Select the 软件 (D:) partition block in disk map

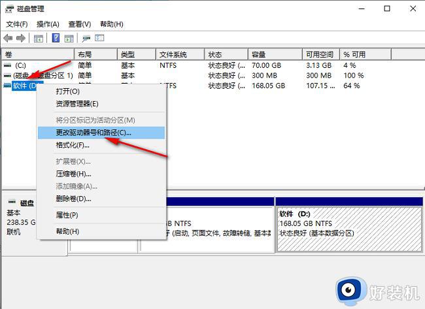(349, 229)
